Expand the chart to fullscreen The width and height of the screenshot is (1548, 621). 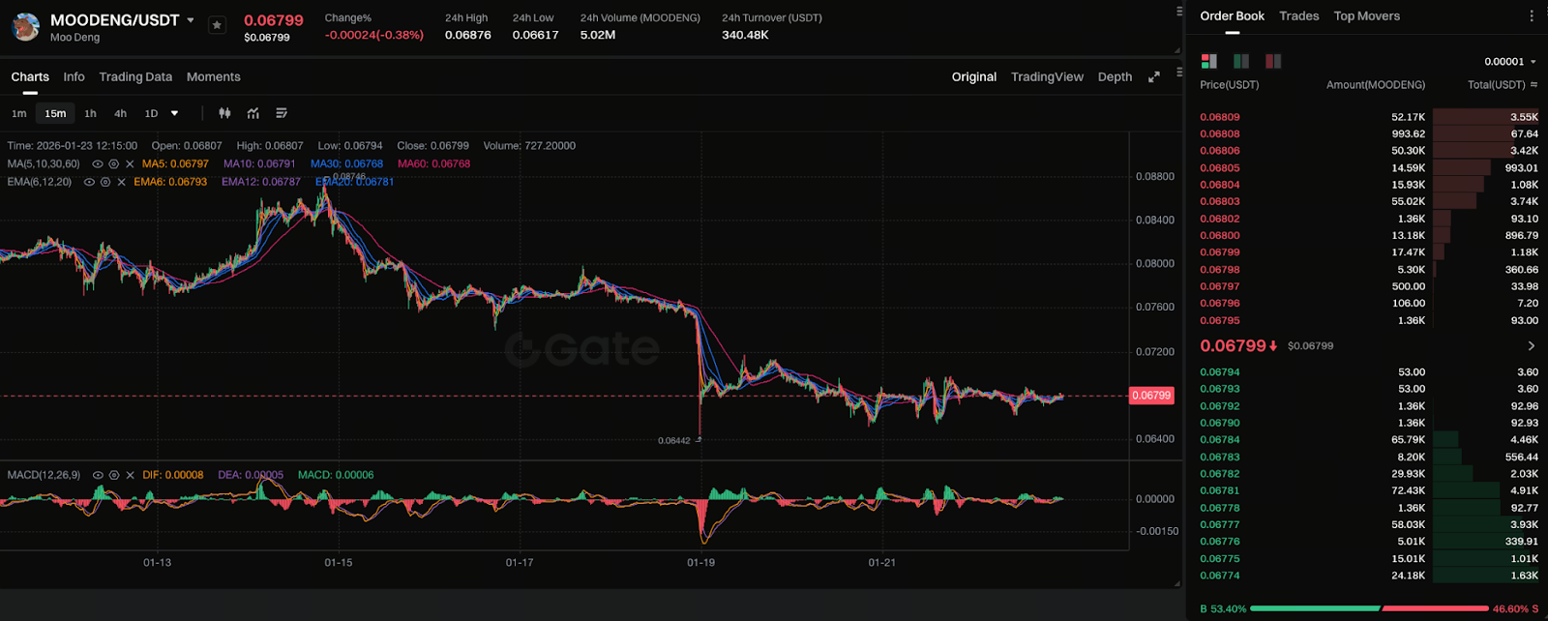[x=1153, y=77]
